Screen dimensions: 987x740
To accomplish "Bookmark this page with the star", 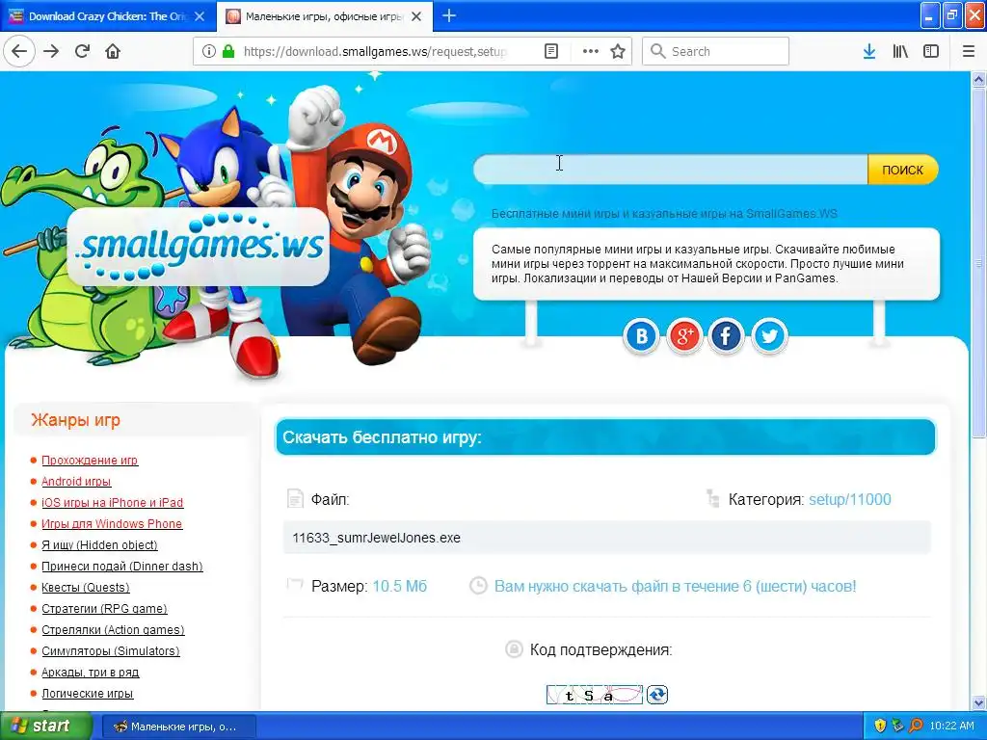I will coord(618,51).
